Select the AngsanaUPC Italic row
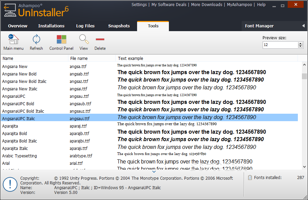The height and width of the screenshot is (200, 308). pos(149,117)
